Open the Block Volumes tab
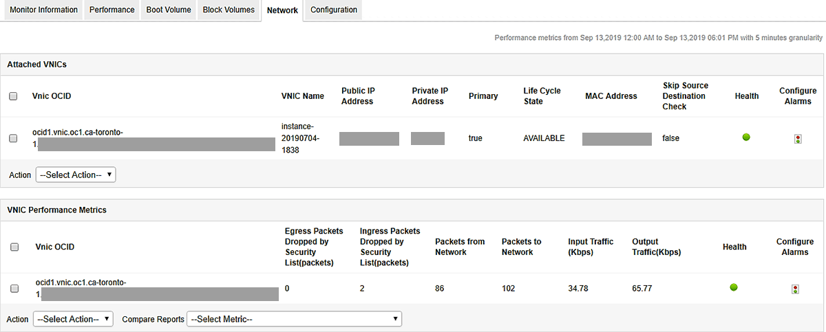The width and height of the screenshot is (826, 332). click(229, 10)
